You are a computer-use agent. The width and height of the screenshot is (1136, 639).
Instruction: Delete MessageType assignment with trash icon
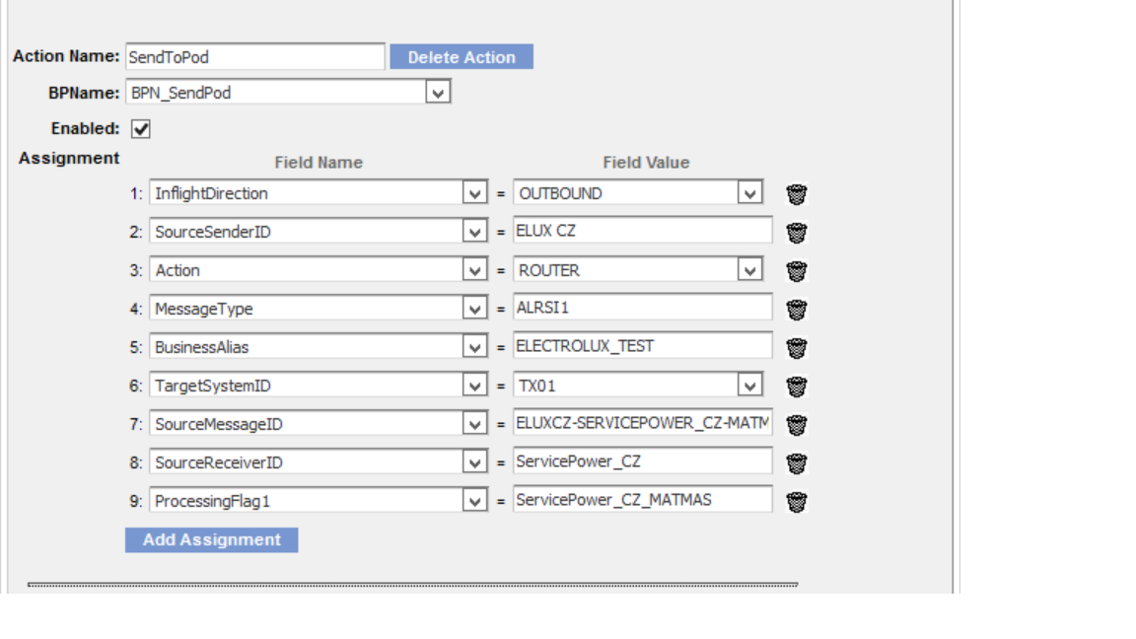coord(797,310)
